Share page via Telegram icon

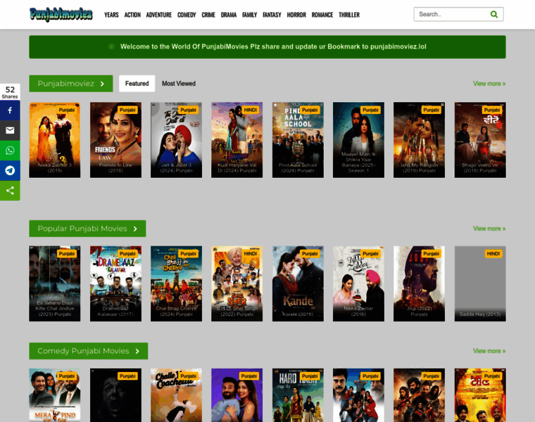(10, 170)
